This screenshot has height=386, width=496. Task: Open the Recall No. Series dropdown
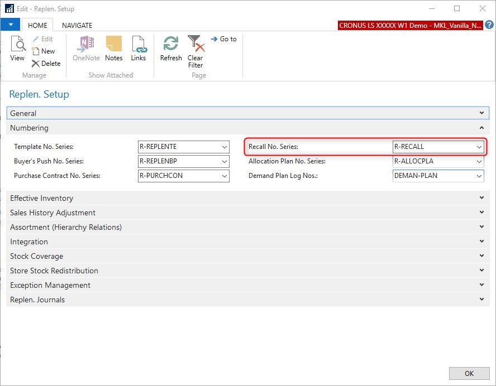pos(479,147)
